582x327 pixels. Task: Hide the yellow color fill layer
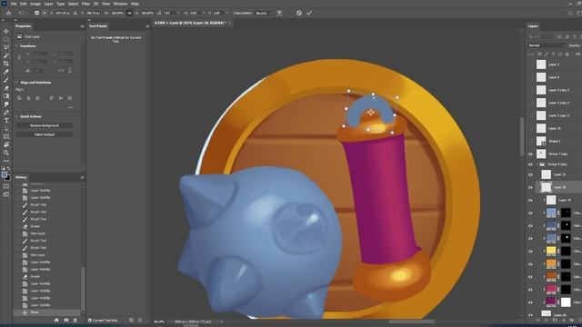coord(530,252)
